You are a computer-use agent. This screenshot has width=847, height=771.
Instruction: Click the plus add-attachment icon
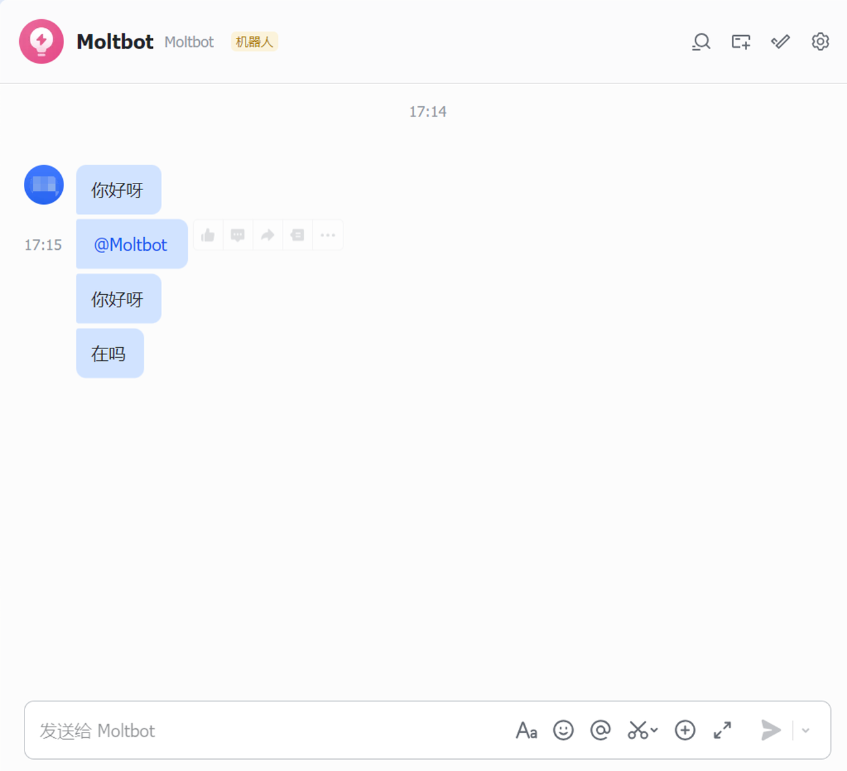[685, 730]
